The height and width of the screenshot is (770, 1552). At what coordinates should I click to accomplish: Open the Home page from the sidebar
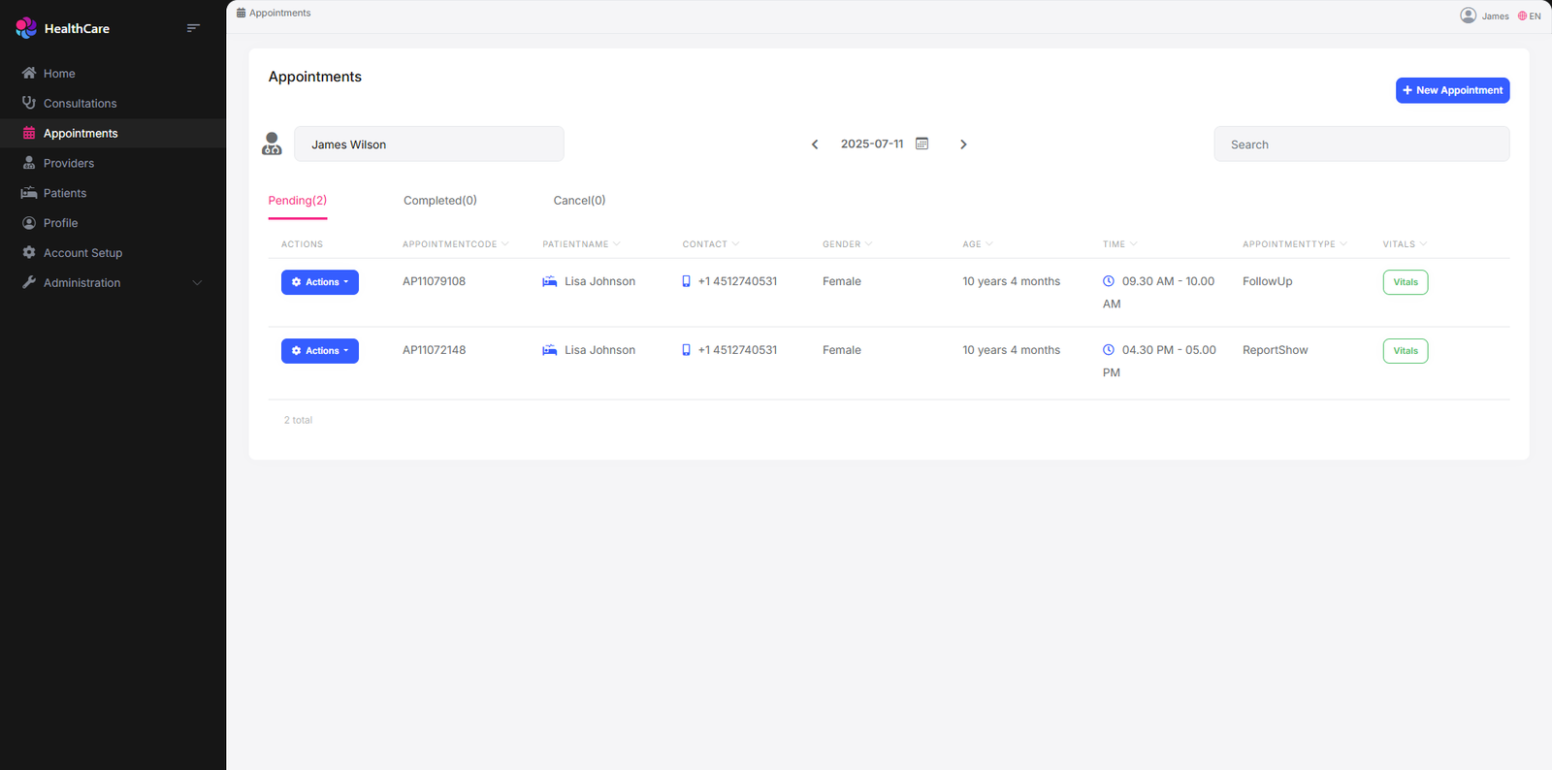click(58, 74)
